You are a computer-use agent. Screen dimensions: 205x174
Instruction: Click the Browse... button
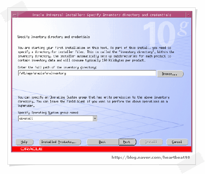(170, 74)
